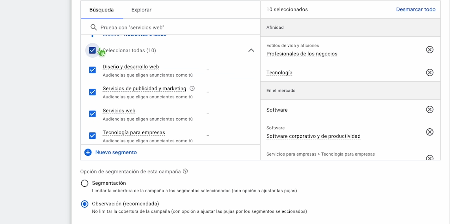
Task: Click the Nuevo segmento link
Action: coord(116,152)
